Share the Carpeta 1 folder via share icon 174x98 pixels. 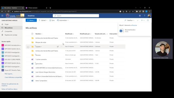[x=58, y=47]
